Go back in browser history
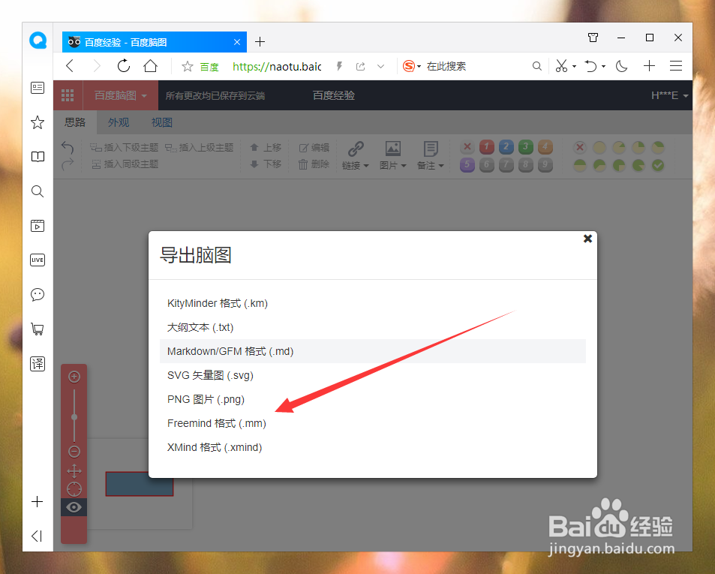 pos(70,66)
